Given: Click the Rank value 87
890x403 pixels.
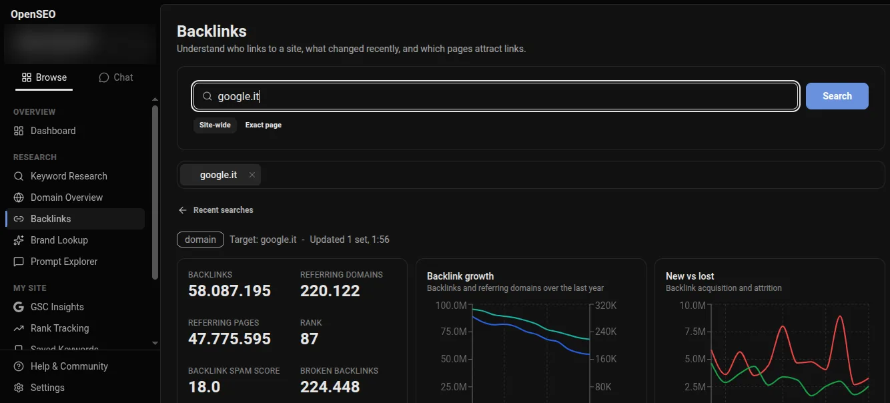Looking at the screenshot, I should click(x=310, y=339).
